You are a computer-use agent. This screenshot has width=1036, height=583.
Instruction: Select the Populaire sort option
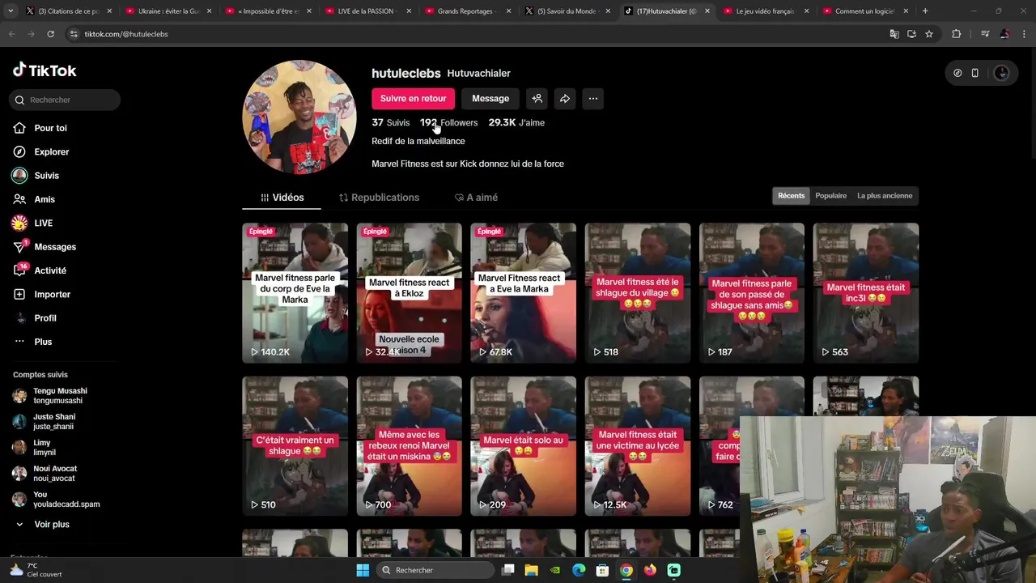(x=830, y=196)
